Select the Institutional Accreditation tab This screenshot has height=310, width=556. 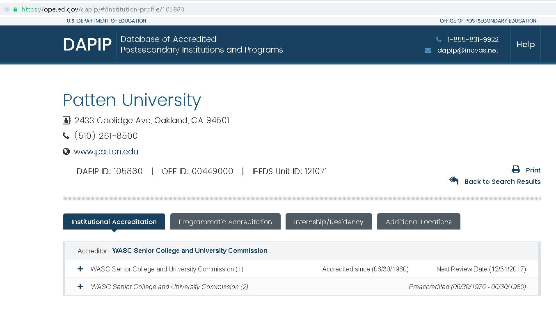(x=114, y=222)
